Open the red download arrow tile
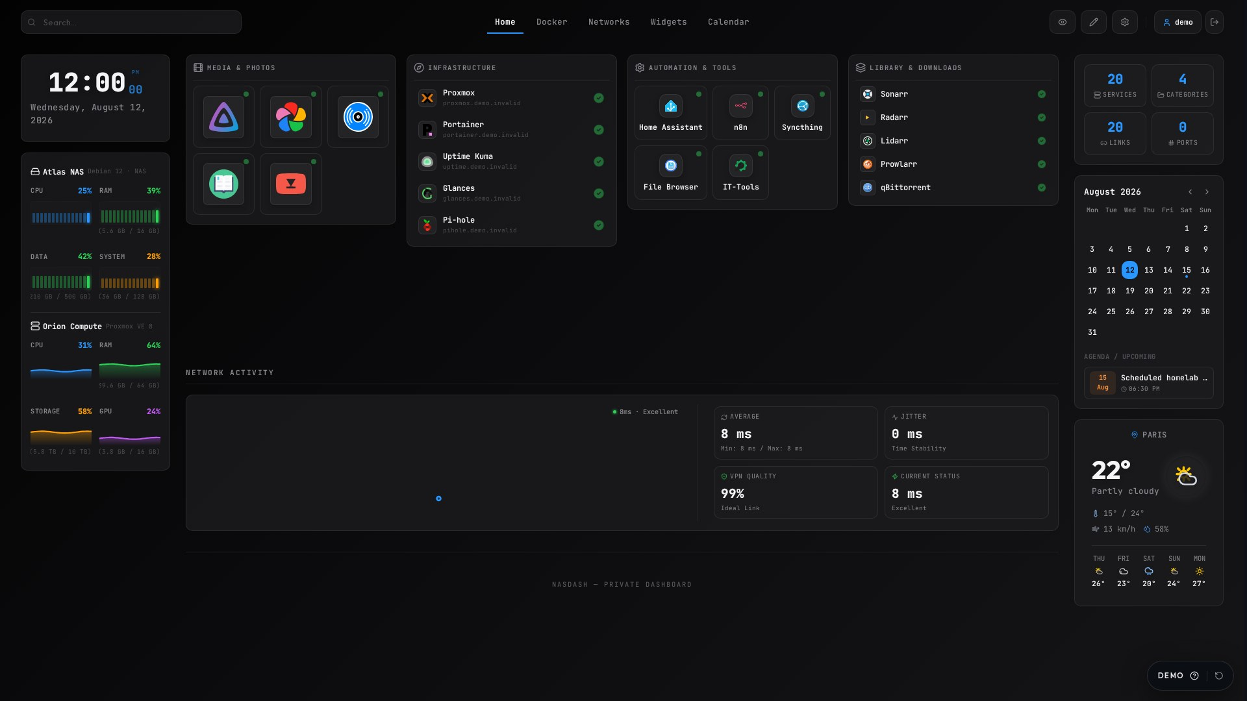1247x701 pixels. [291, 184]
